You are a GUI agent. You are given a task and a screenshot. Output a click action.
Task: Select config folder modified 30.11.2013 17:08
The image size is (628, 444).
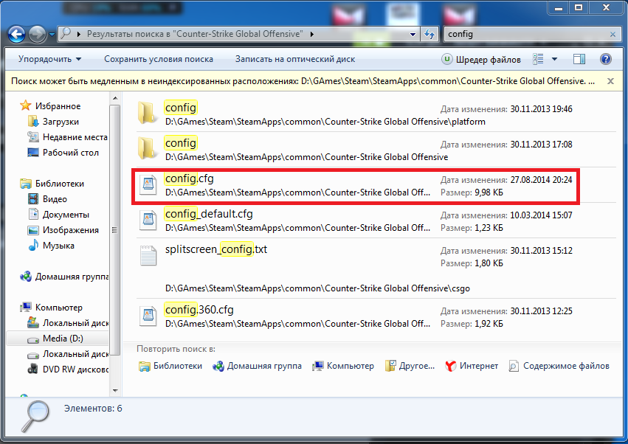pos(376,150)
